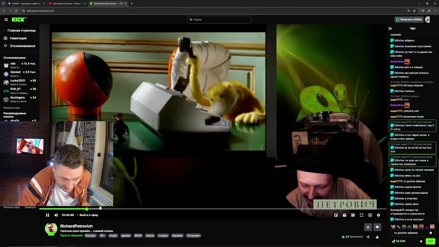Collapse the chat panel with arrow icon
The image size is (439, 247).
click(x=390, y=28)
